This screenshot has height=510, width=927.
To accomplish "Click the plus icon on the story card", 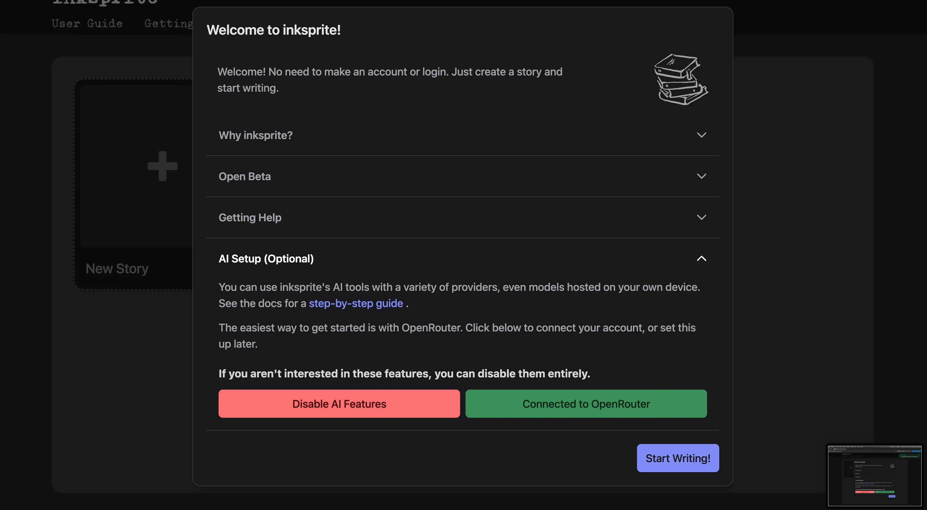I will click(x=163, y=166).
